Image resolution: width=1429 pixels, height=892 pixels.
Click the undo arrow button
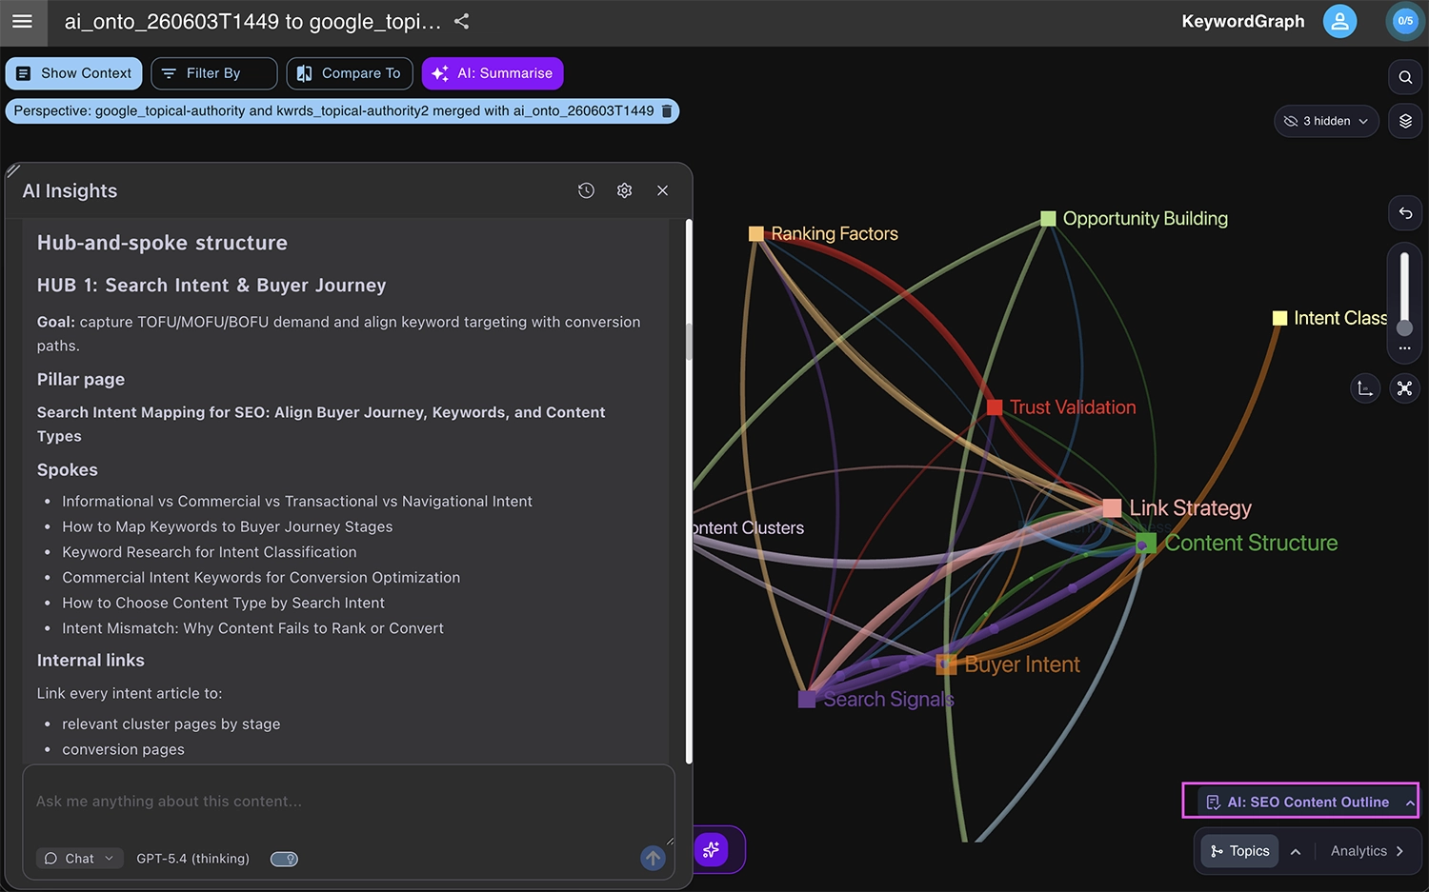[1405, 213]
